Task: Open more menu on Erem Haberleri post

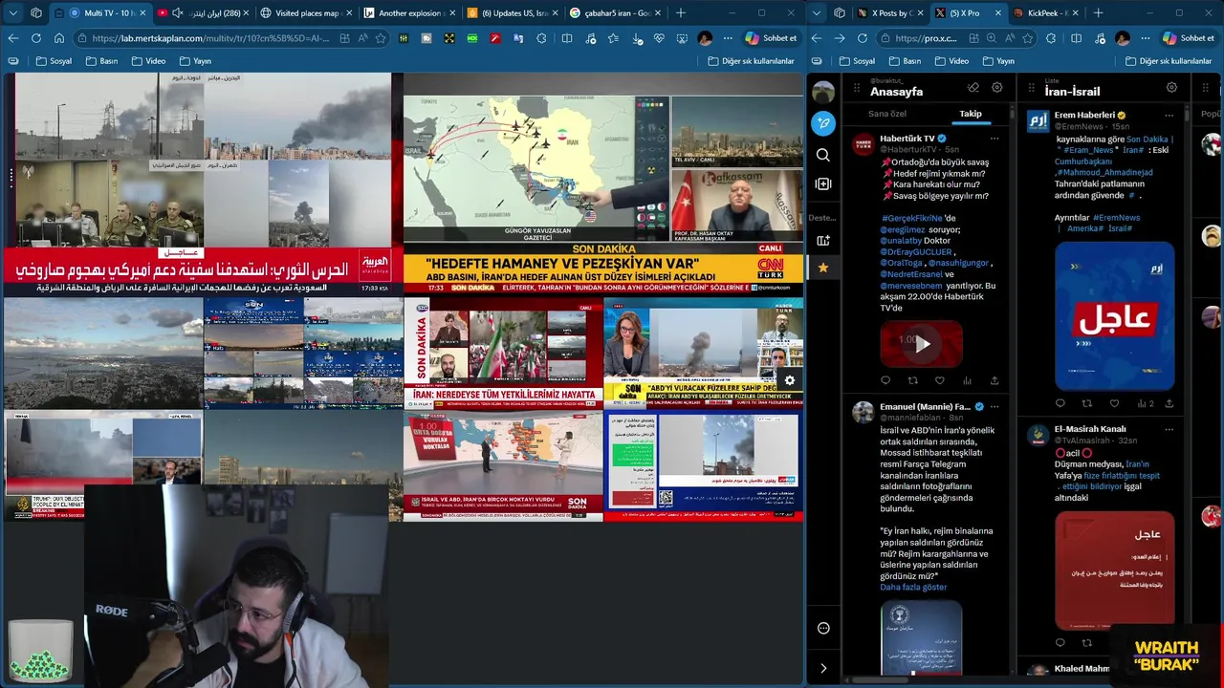Action: pos(1169,116)
